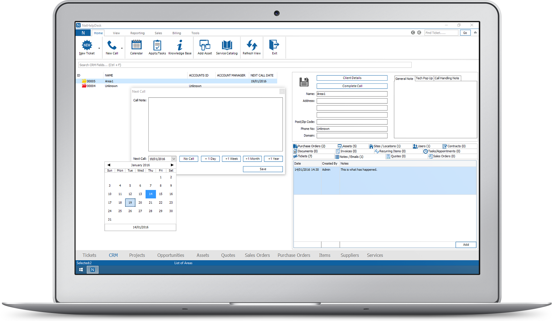The image size is (555, 321).
Task: Select the red folder row 00004
Action: [x=176, y=86]
